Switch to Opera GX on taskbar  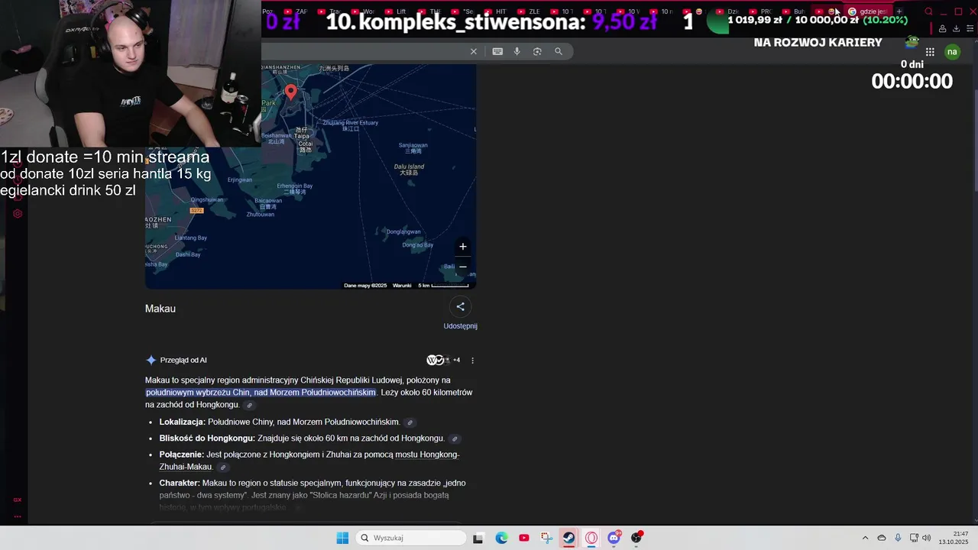591,538
